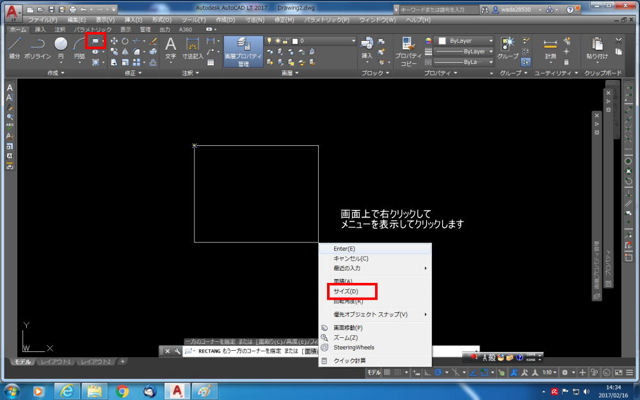Toggle ortho mode in the status bar

pos(428,372)
